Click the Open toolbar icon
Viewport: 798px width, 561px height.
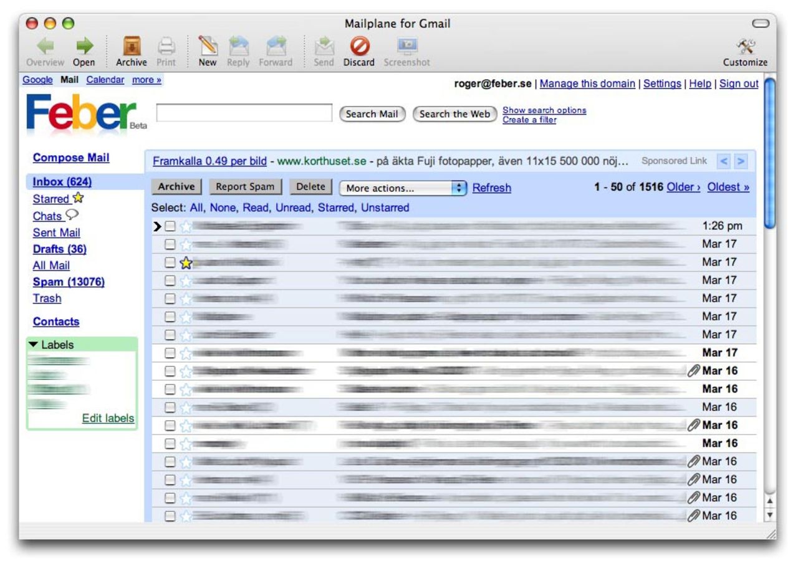[x=84, y=47]
